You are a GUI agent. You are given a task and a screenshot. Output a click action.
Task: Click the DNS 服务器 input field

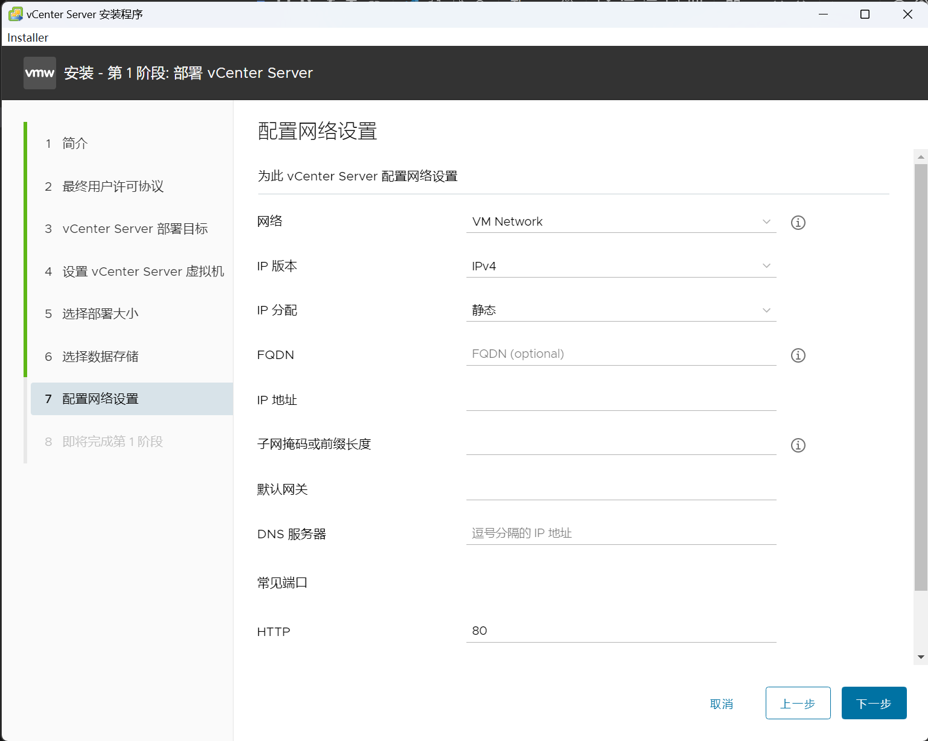[621, 533]
